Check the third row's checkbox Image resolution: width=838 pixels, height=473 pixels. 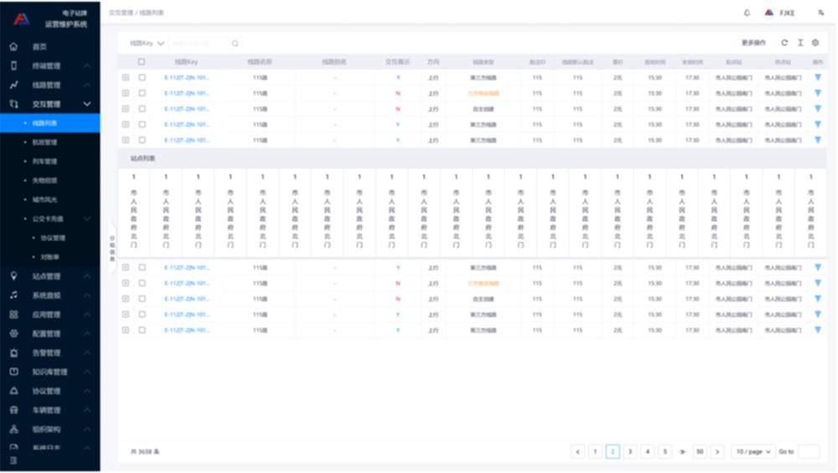(142, 109)
